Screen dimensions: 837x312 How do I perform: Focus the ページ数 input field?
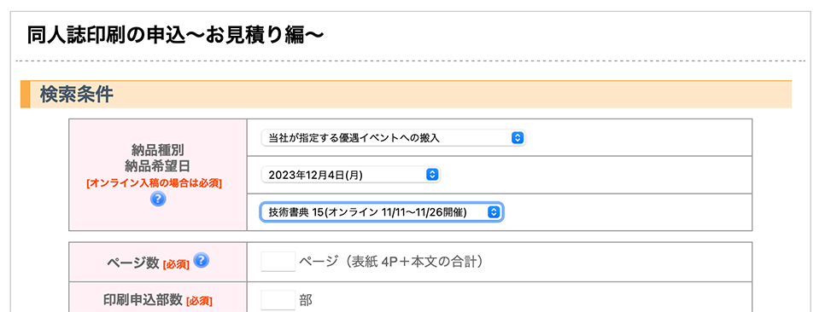(x=278, y=262)
